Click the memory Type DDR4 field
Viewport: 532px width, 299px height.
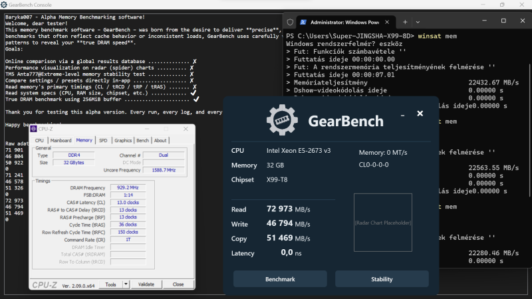click(x=74, y=155)
